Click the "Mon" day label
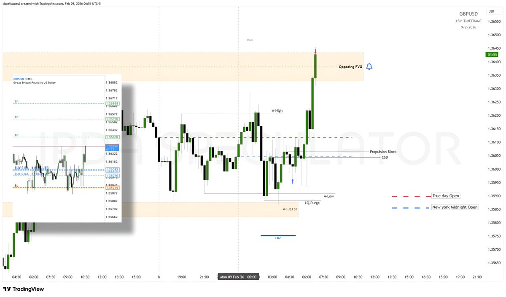 coord(250,40)
